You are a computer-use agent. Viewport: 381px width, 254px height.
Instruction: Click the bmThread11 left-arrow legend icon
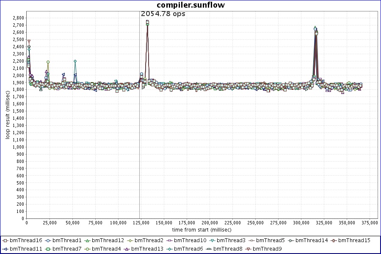(x=5, y=248)
